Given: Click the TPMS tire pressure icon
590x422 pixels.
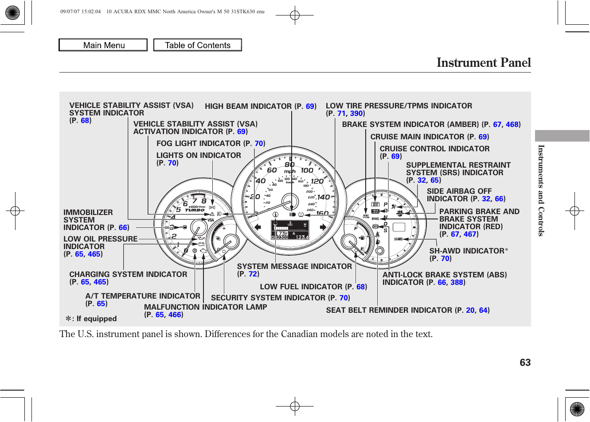Looking at the screenshot, I should coord(301,215).
